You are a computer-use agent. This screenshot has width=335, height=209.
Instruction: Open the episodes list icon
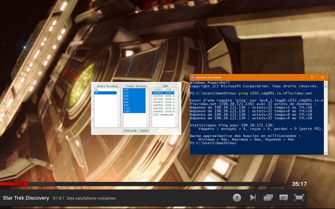click(268, 198)
